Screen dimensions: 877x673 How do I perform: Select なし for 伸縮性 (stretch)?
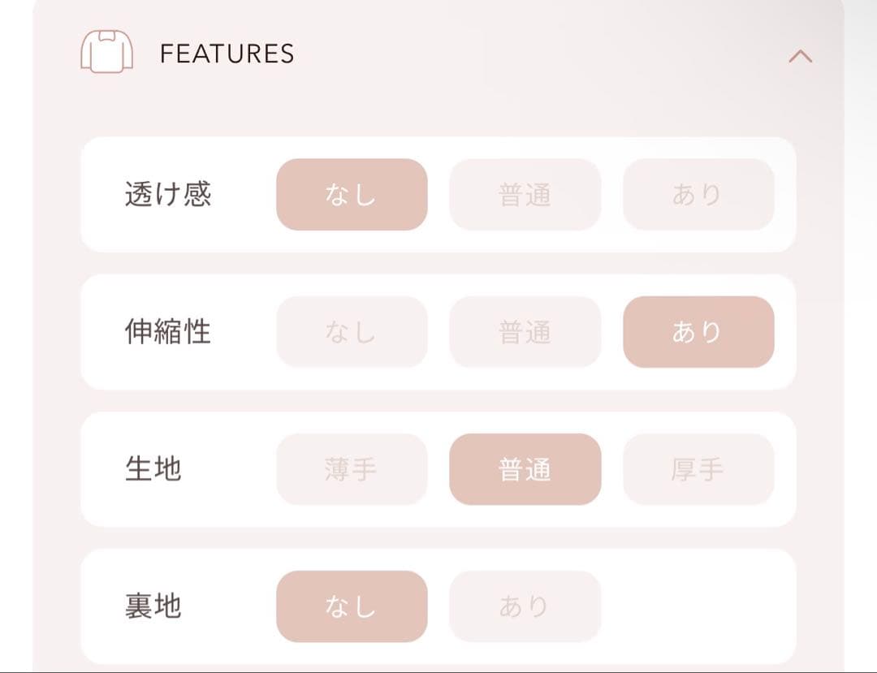[351, 331]
